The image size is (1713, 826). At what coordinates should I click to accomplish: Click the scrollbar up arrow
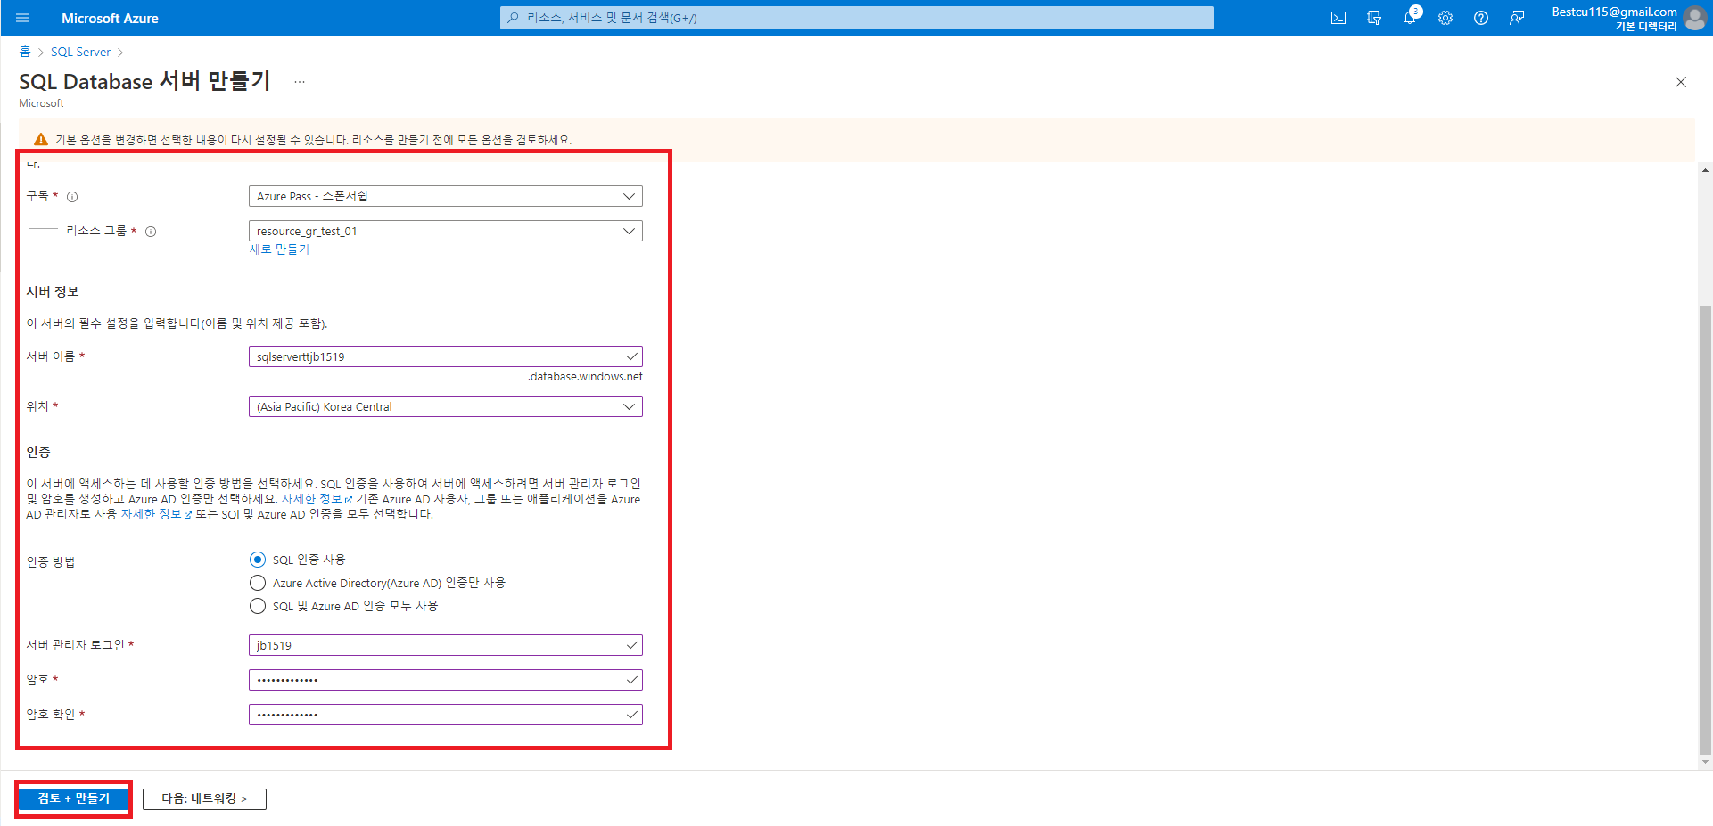click(x=1705, y=170)
